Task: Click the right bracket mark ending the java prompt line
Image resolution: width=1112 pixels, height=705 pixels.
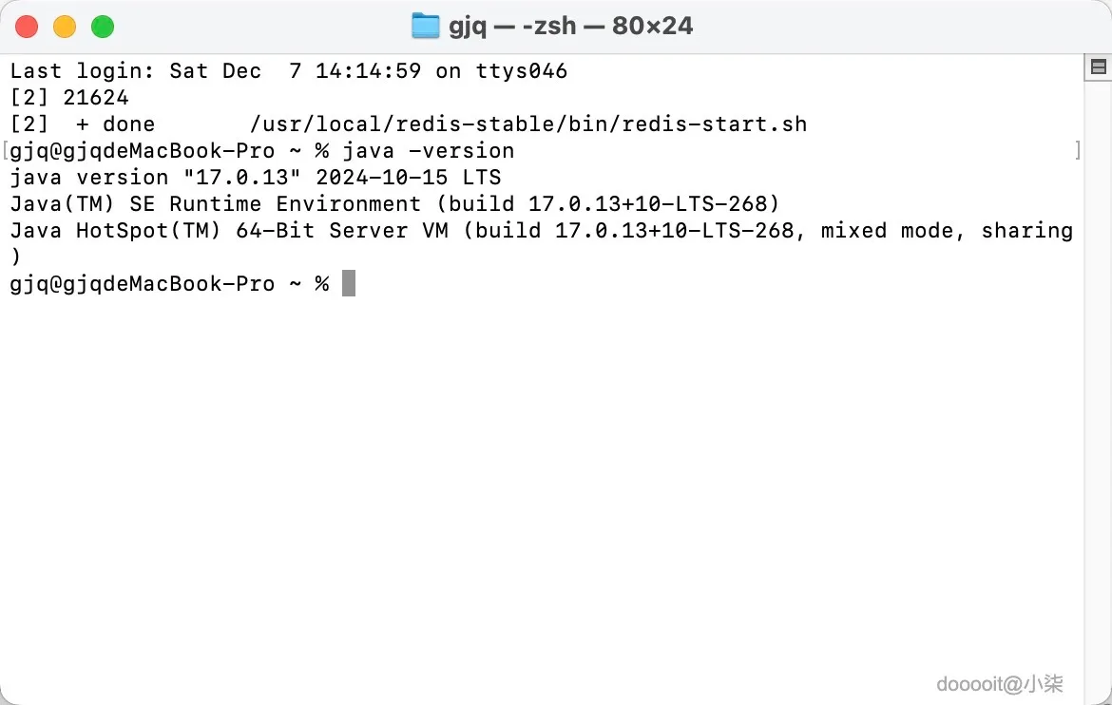Action: click(x=1077, y=150)
